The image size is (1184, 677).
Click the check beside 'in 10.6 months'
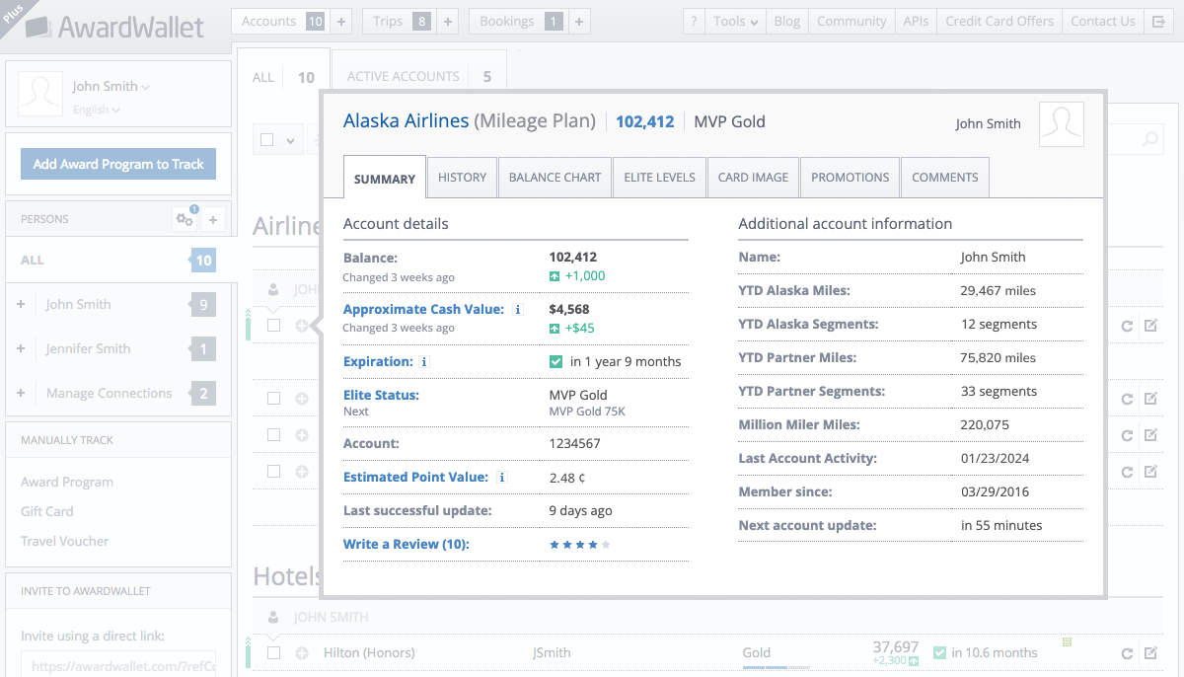(x=939, y=652)
